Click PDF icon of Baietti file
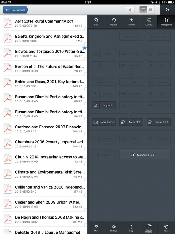Viewport: 175px width, 234px height. pyautogui.click(x=8, y=38)
